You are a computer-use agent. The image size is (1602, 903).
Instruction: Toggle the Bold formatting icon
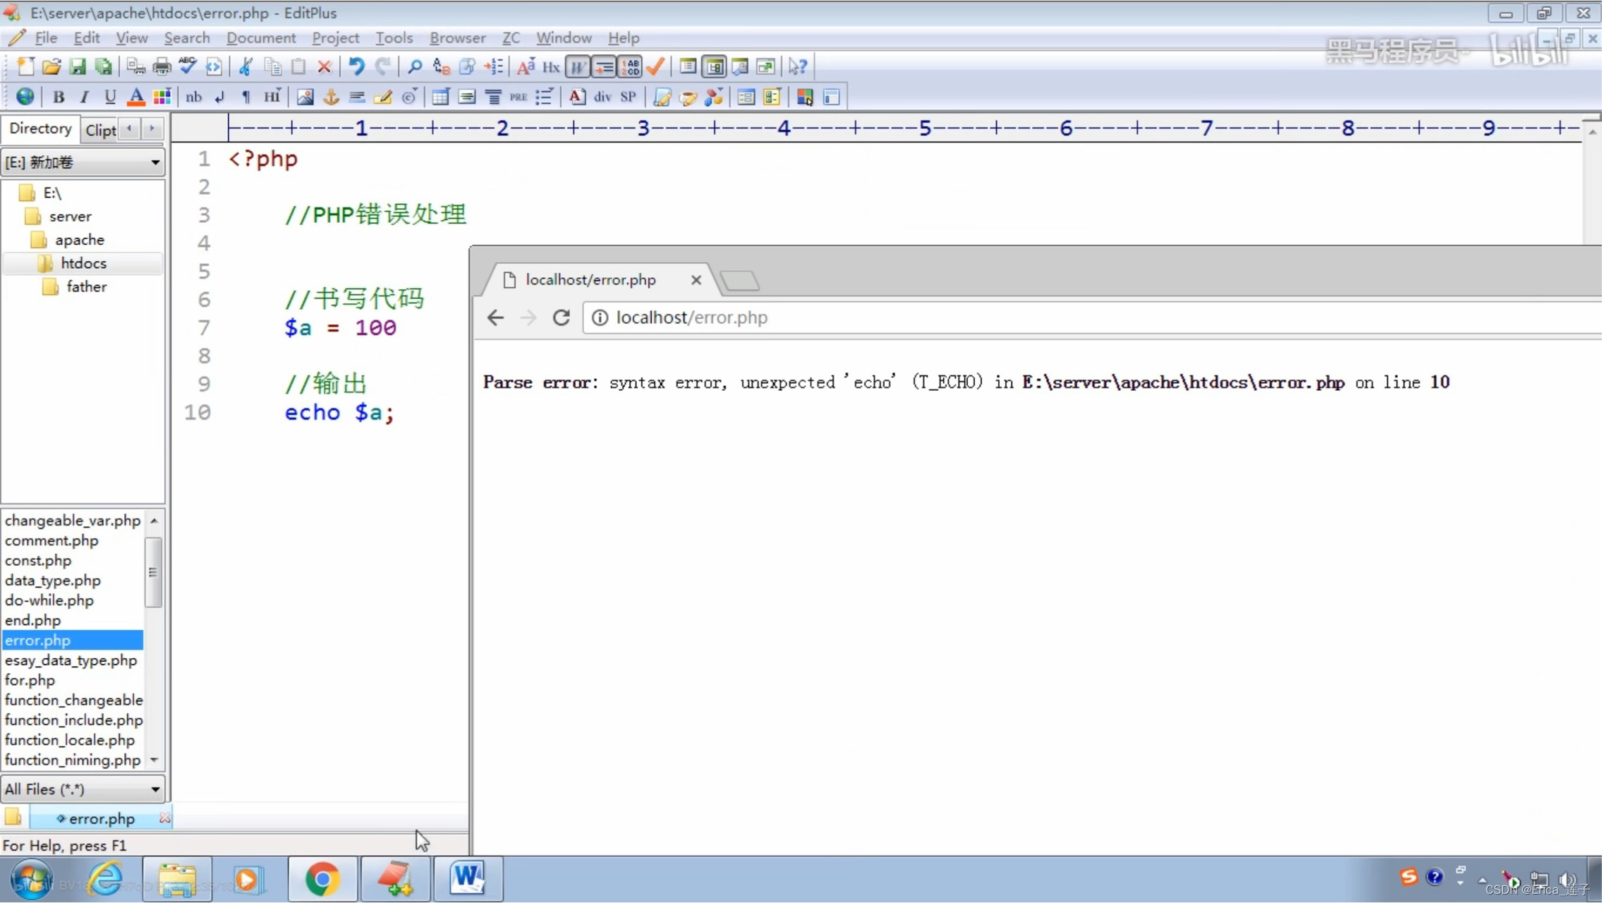[59, 98]
